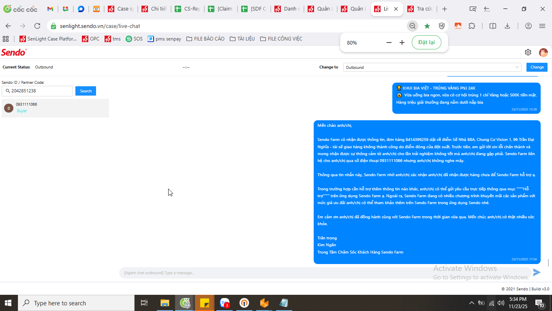Toggle the split view sidebar icon
552x311 pixels.
493,26
